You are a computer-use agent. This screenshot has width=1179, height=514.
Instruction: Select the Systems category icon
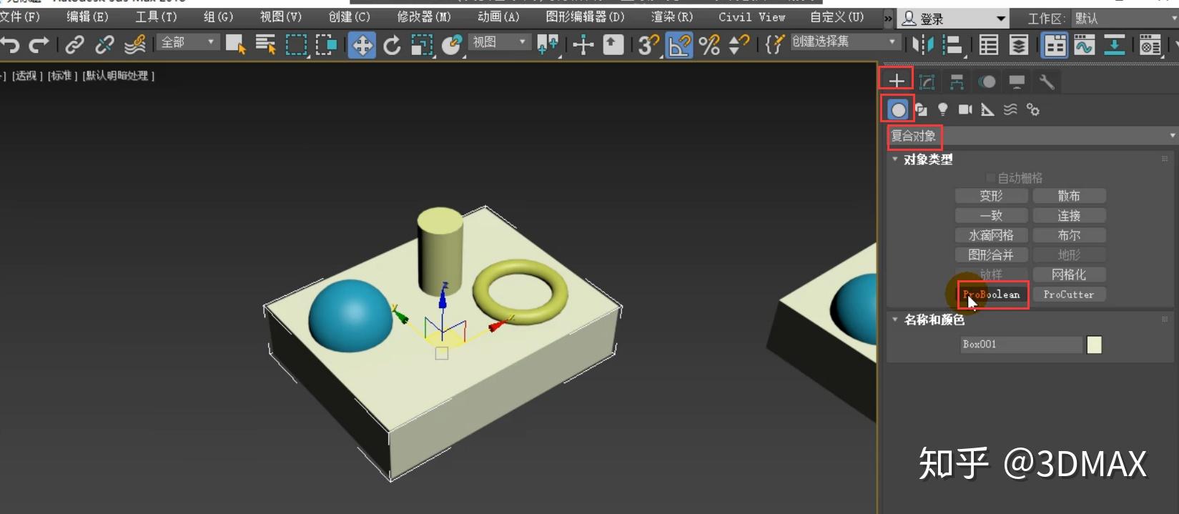pyautogui.click(x=1032, y=109)
